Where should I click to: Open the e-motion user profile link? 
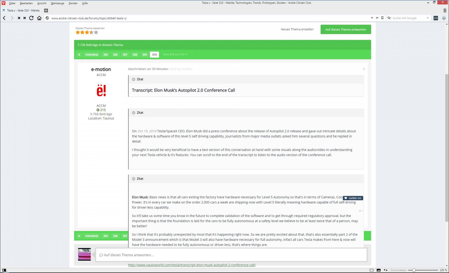coord(101,69)
